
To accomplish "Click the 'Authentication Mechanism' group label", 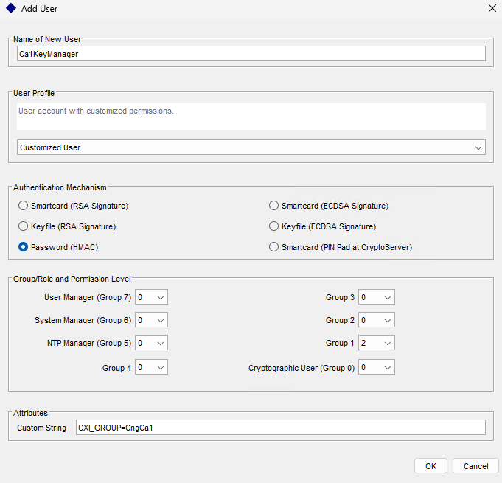I will point(60,187).
